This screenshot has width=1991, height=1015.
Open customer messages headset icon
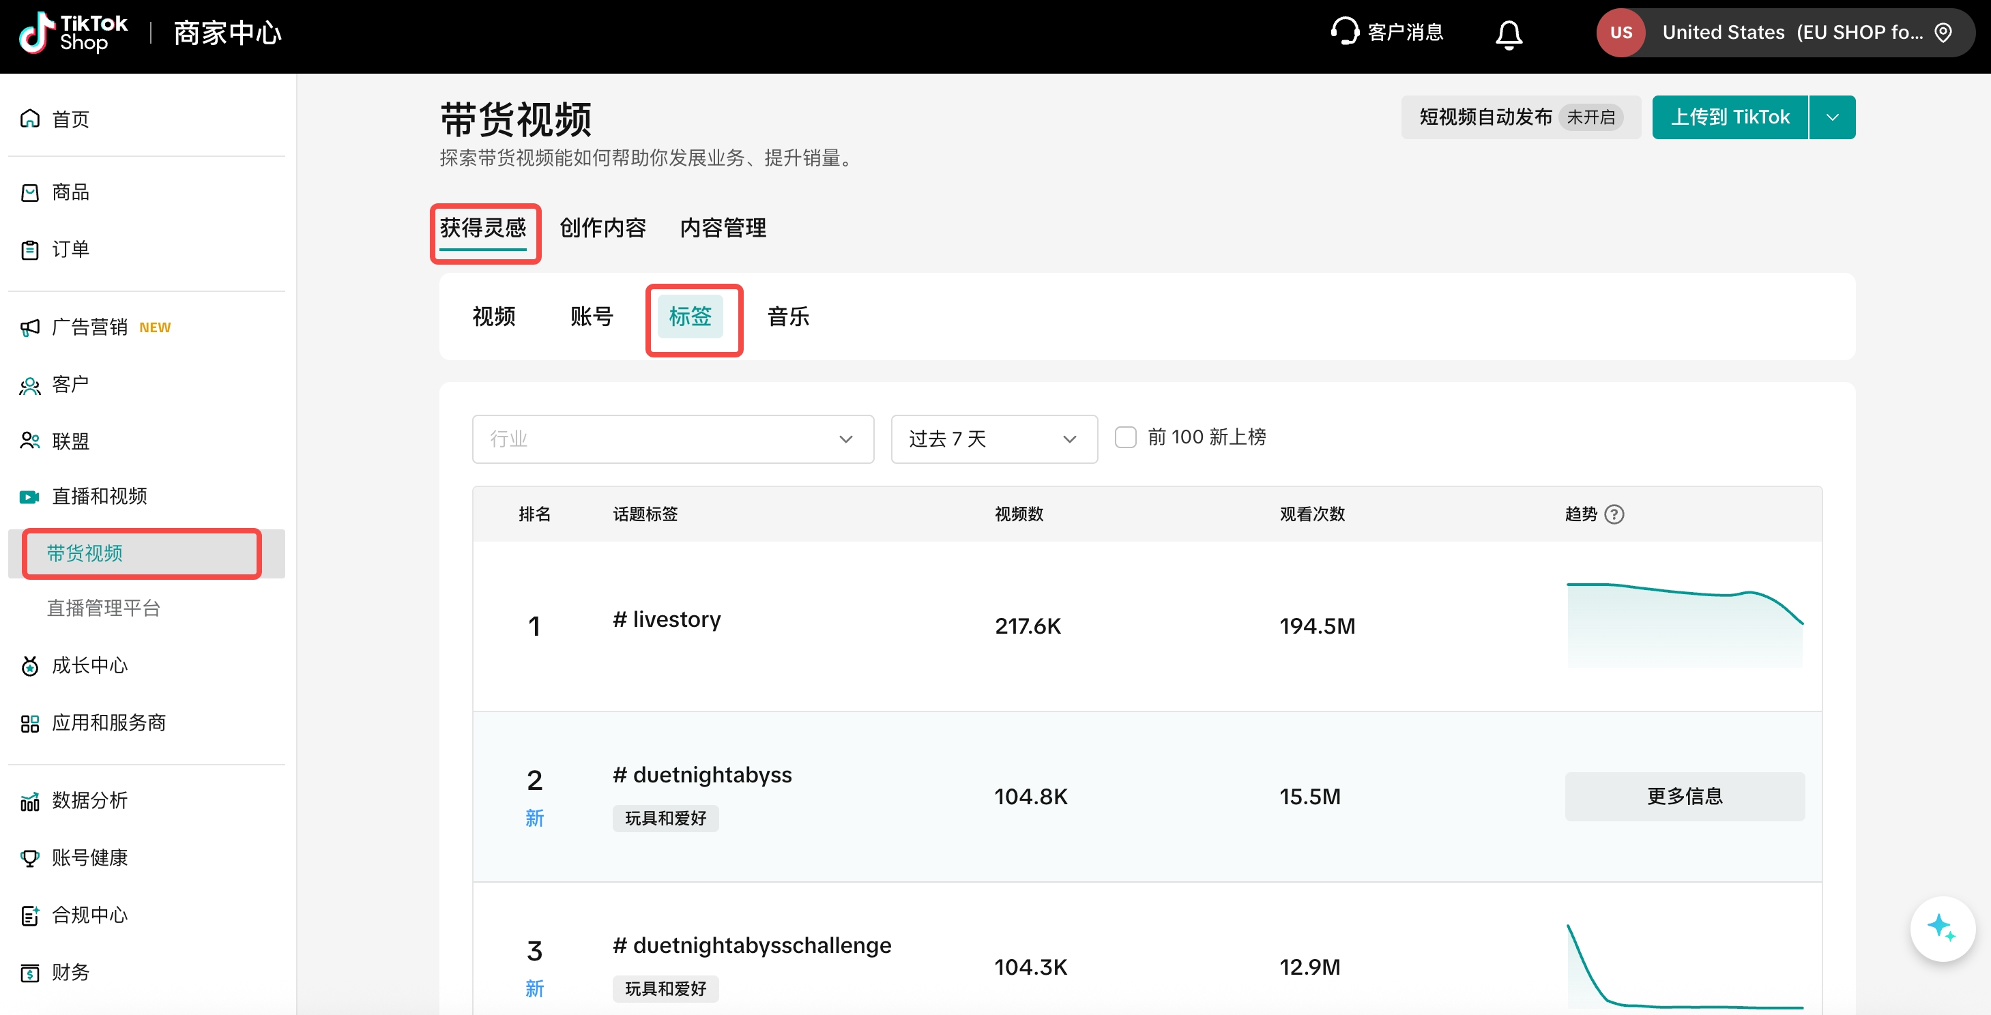tap(1344, 31)
